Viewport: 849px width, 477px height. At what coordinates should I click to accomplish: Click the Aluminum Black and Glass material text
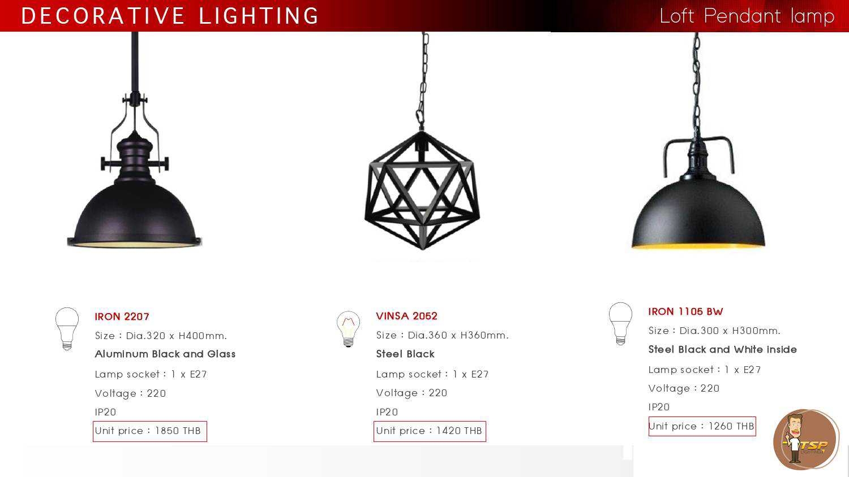point(165,354)
